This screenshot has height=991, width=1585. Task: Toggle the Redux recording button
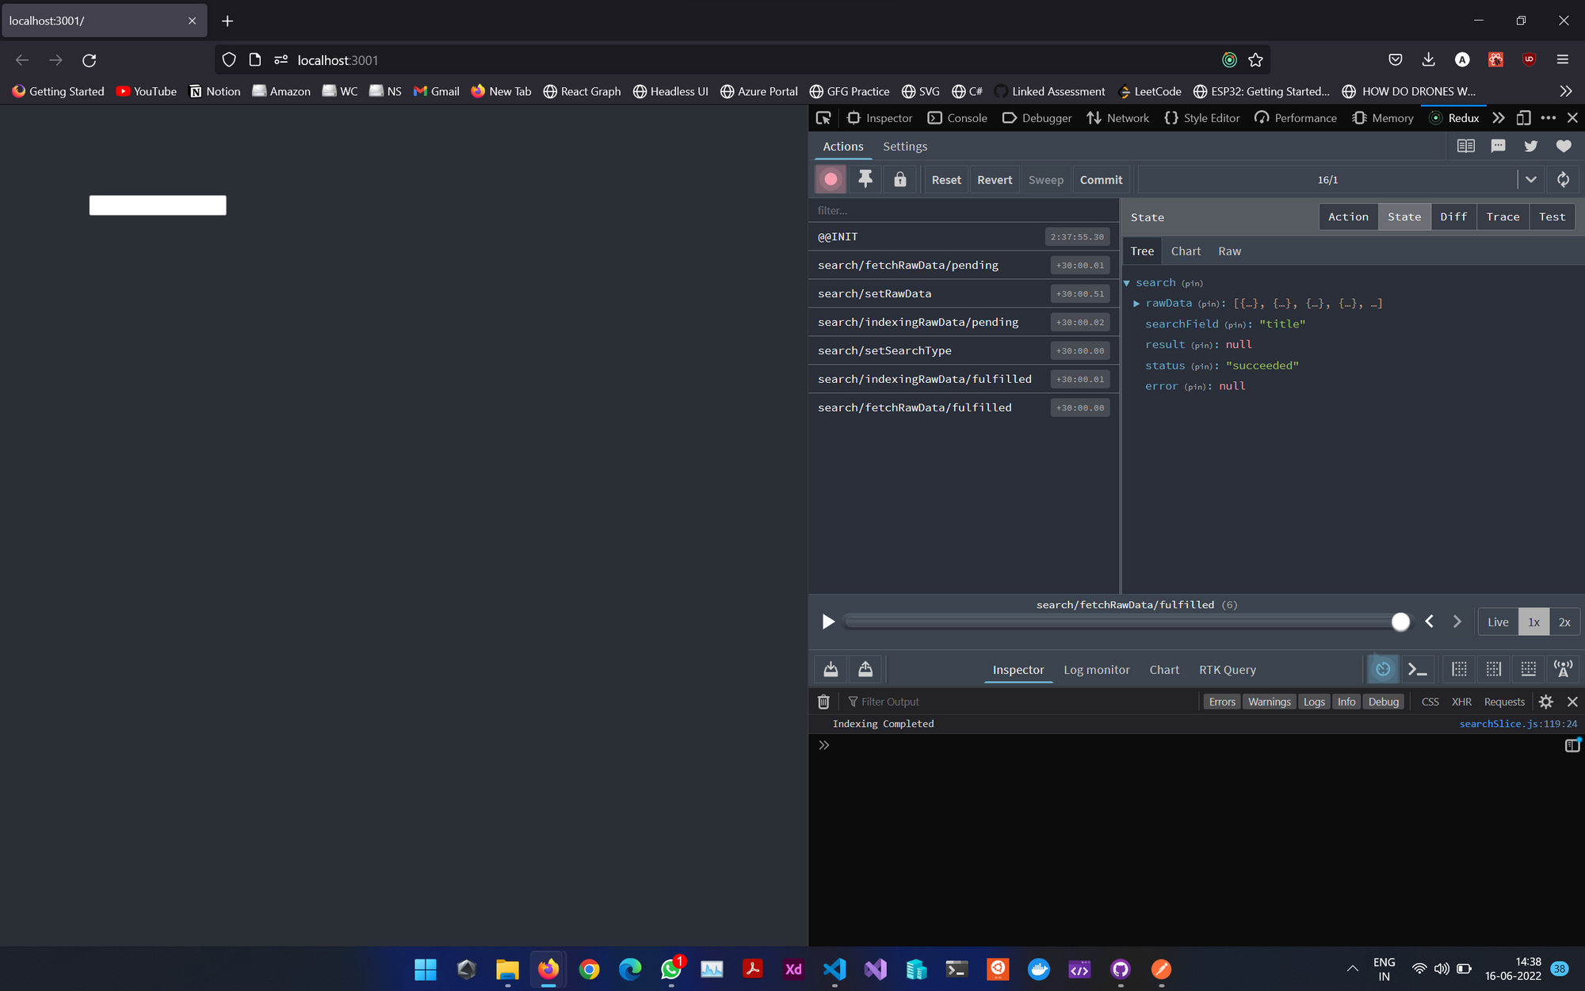pos(831,180)
